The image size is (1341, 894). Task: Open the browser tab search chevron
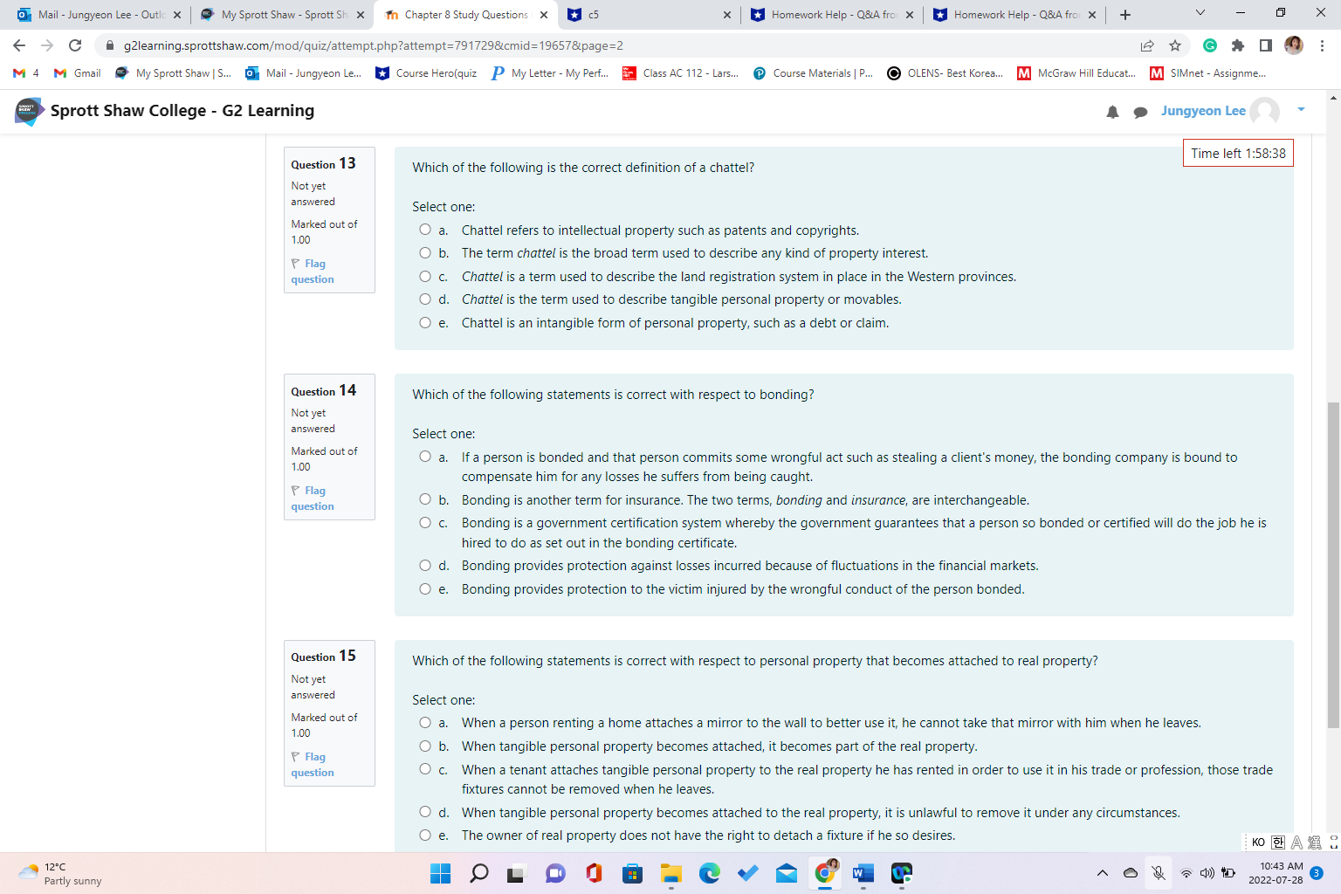click(1200, 14)
